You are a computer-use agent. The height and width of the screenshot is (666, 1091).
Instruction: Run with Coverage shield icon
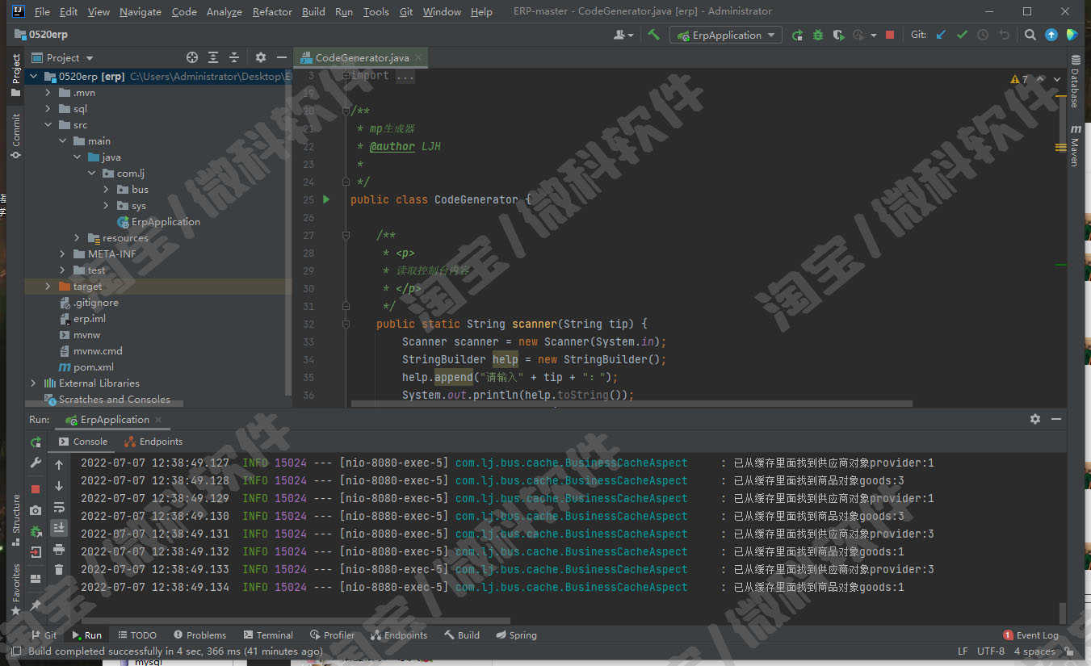tap(839, 35)
